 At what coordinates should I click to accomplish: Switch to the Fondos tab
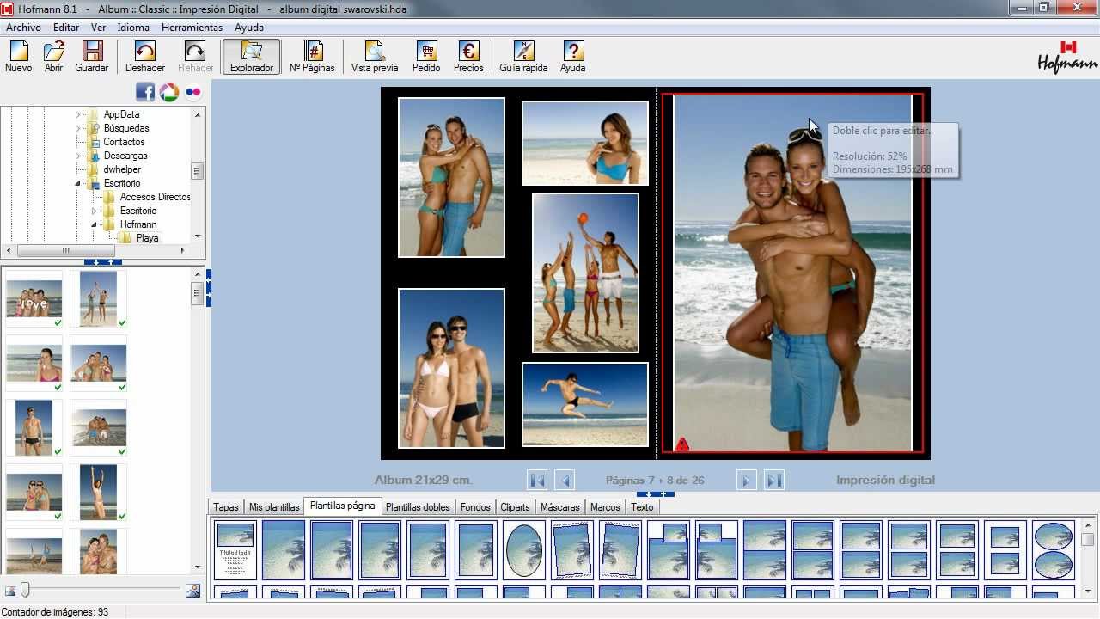coord(475,507)
